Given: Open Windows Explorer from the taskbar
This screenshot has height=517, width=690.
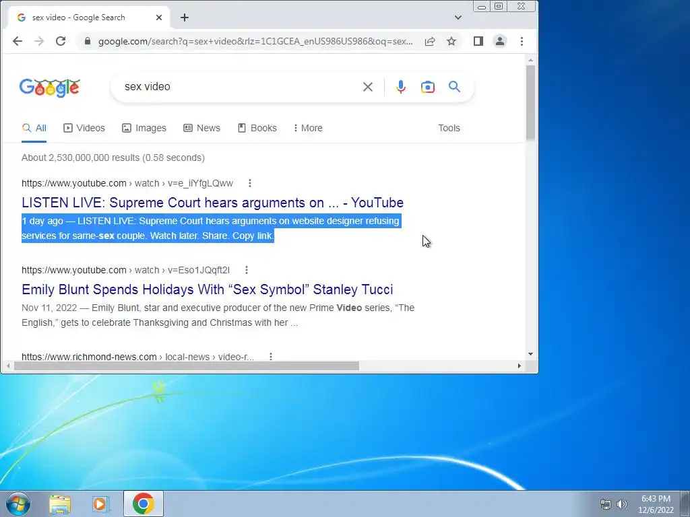Looking at the screenshot, I should point(60,504).
